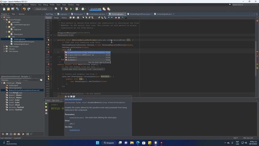Click the Save All toolbar icon
Screen dimensions: 259x146
17,9
